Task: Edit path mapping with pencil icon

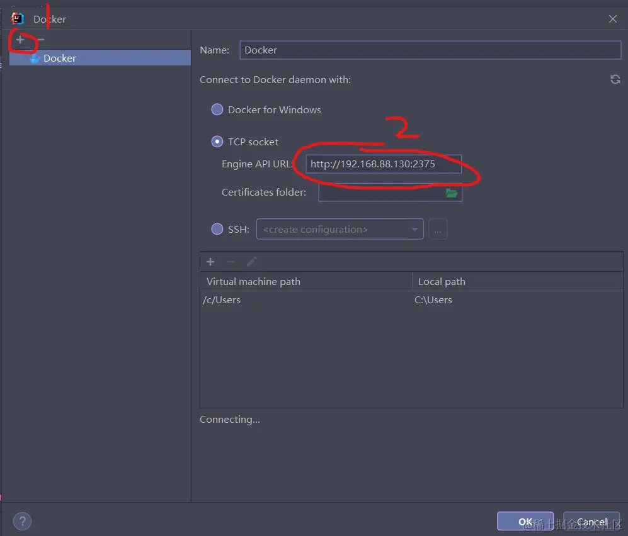Action: pos(251,262)
